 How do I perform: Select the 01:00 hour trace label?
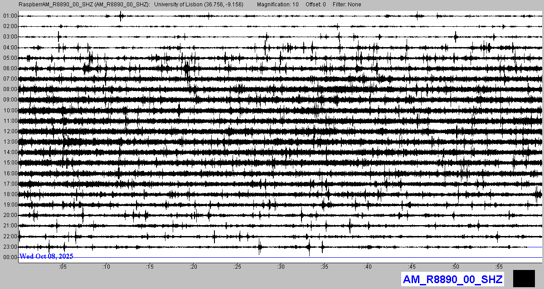pyautogui.click(x=10, y=16)
